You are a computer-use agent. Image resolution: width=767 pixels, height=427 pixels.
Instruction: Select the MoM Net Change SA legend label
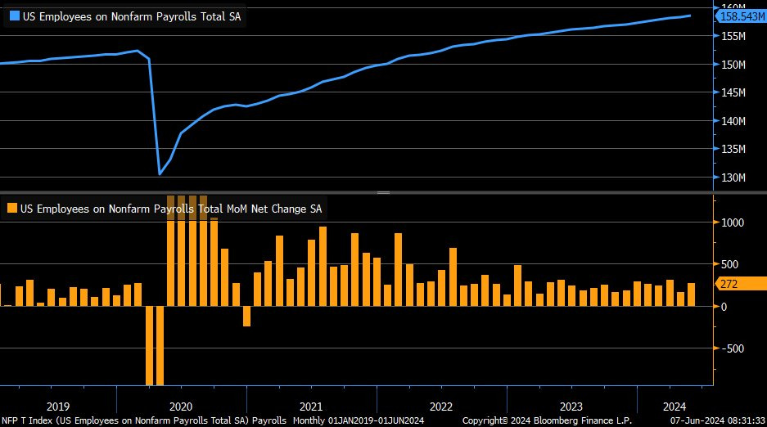(x=171, y=209)
